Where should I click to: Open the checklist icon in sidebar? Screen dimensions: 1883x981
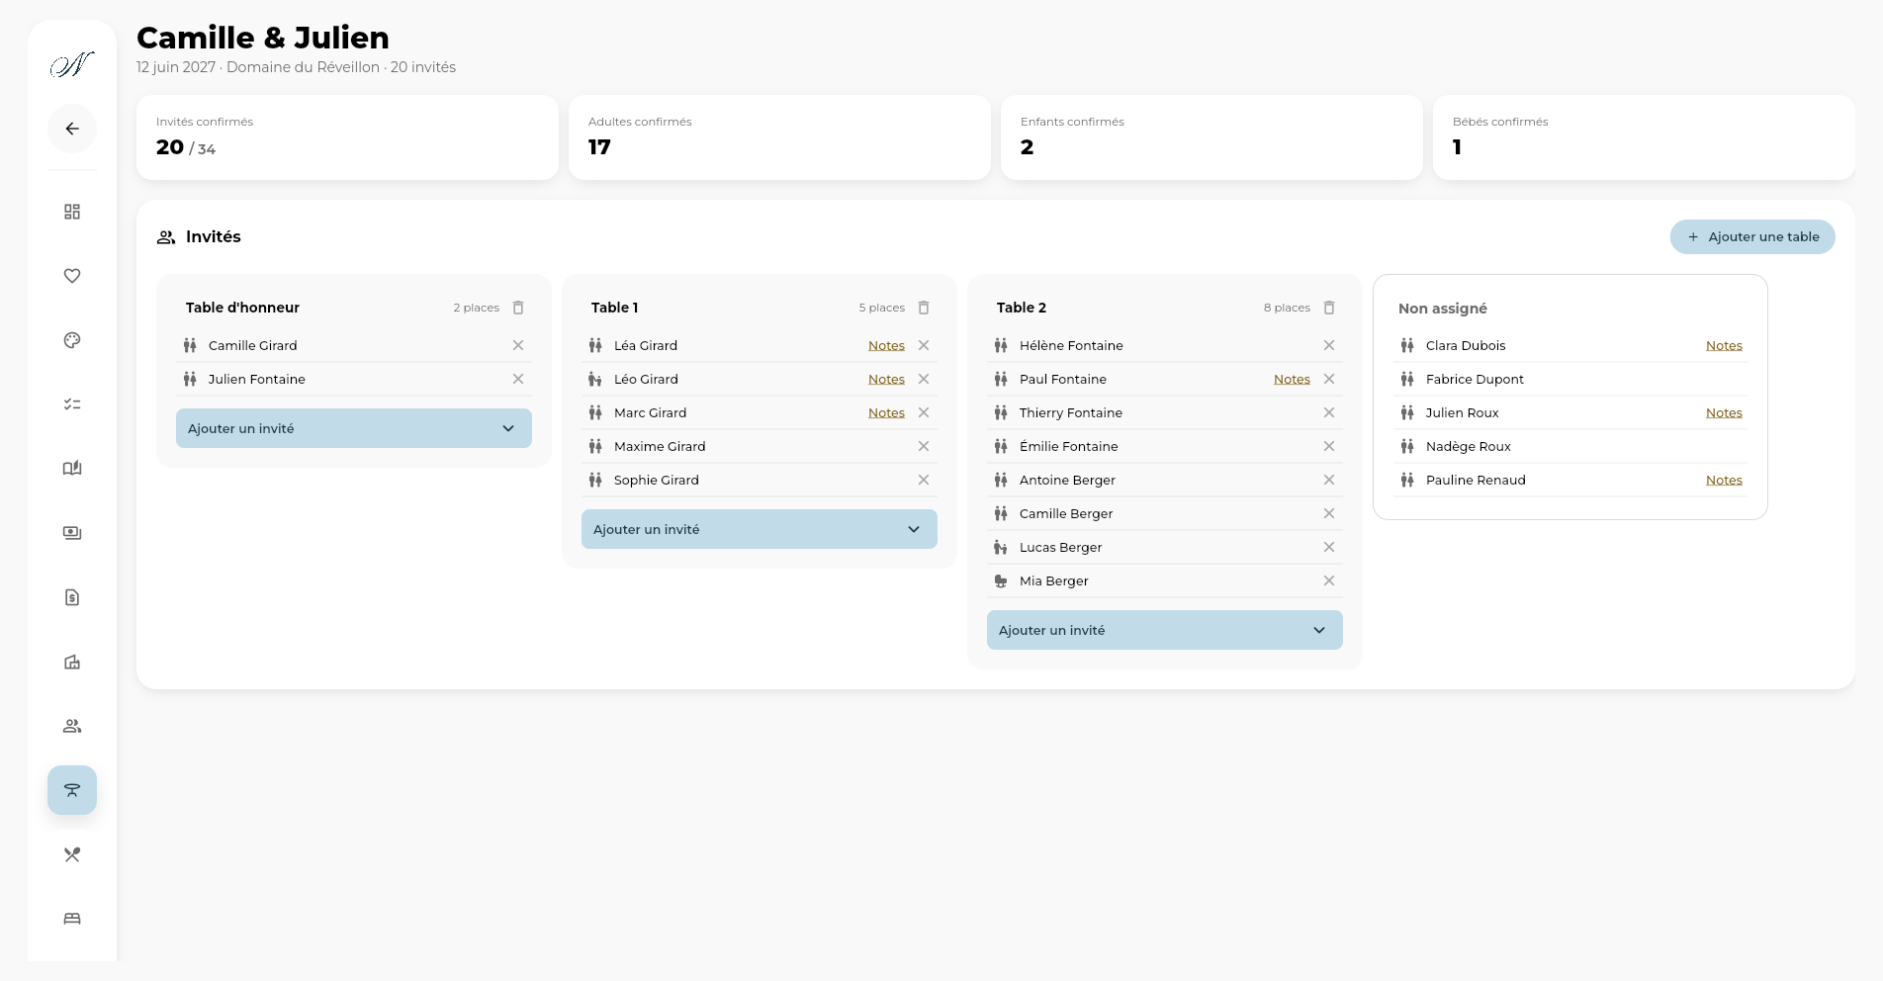click(x=72, y=404)
